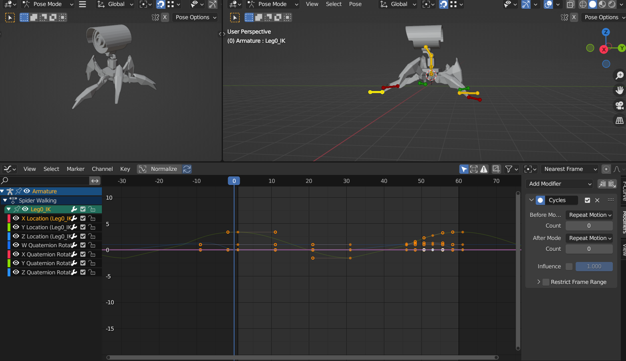
Task: Click the Influence value slider
Action: click(x=594, y=266)
